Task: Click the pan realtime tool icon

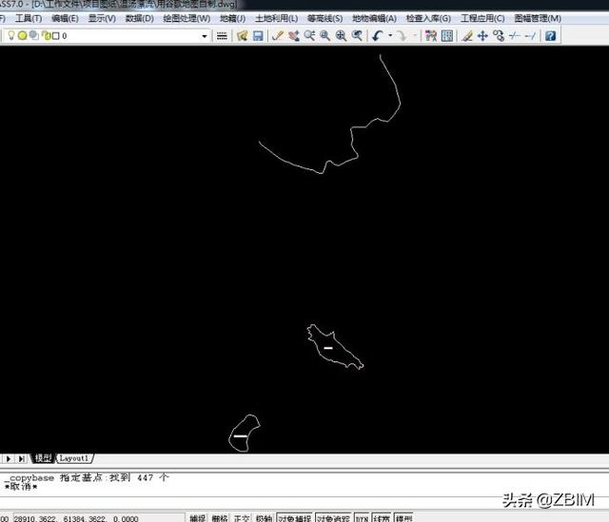Action: (x=294, y=36)
